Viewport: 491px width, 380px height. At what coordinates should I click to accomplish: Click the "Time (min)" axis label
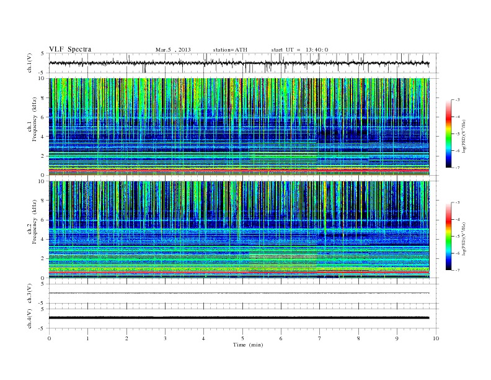click(x=248, y=345)
